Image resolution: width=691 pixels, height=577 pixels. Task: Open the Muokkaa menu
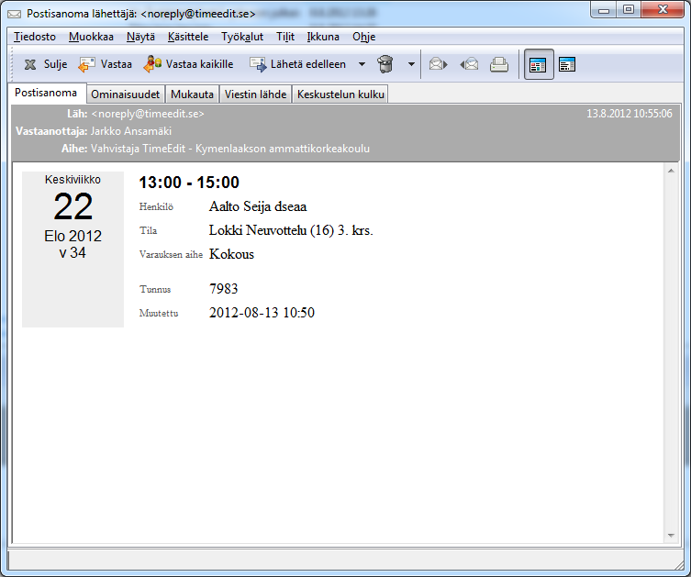pos(91,37)
